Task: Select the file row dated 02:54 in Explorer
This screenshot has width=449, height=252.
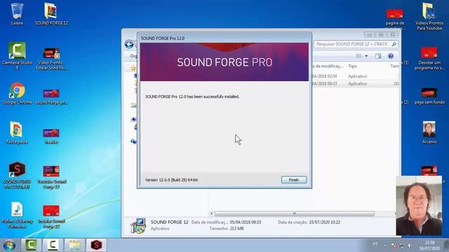Action: click(x=355, y=76)
